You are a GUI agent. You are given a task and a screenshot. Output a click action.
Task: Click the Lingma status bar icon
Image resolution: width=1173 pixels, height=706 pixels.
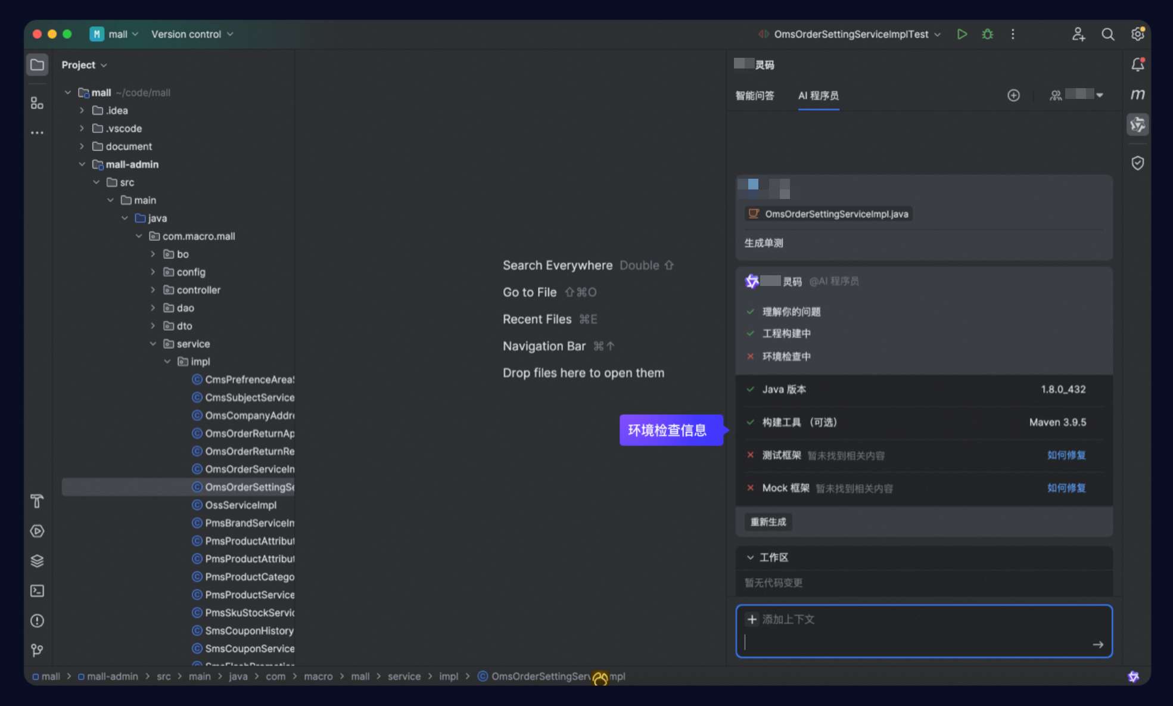1133,676
